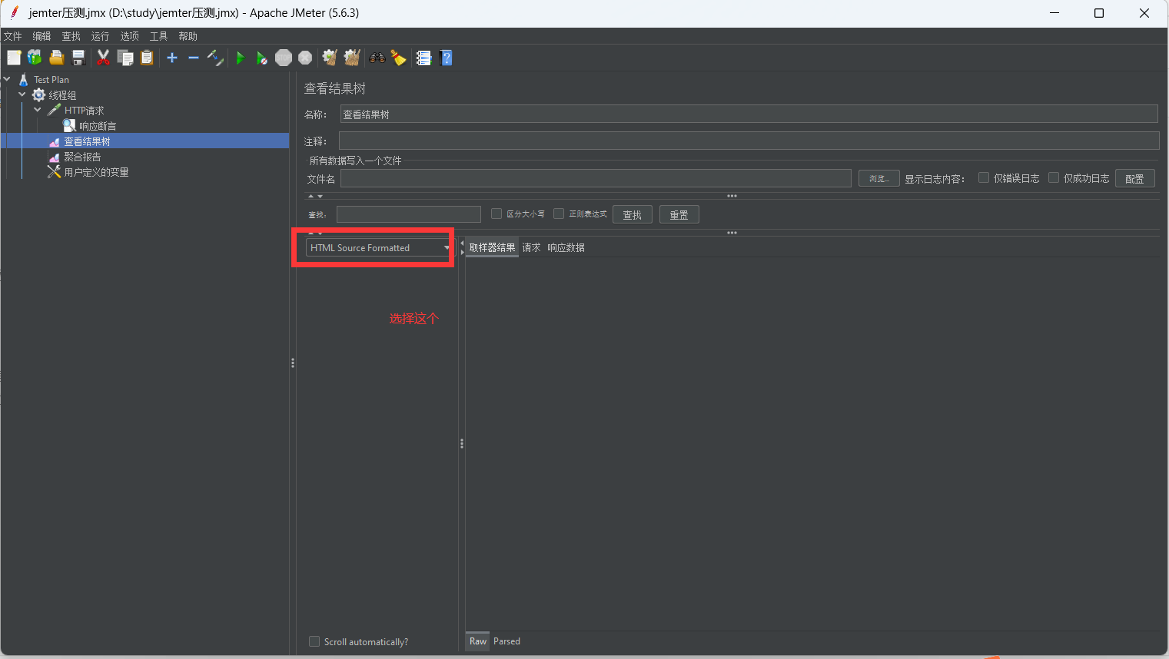
Task: Collapse the 线程组 tree node arrow
Action: [x=22, y=94]
